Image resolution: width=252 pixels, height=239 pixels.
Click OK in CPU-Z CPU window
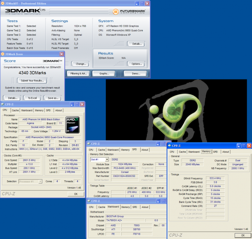pos(76,194)
